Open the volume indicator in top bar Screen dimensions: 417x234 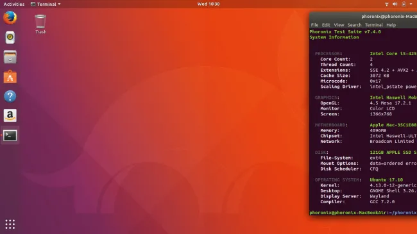click(x=395, y=4)
